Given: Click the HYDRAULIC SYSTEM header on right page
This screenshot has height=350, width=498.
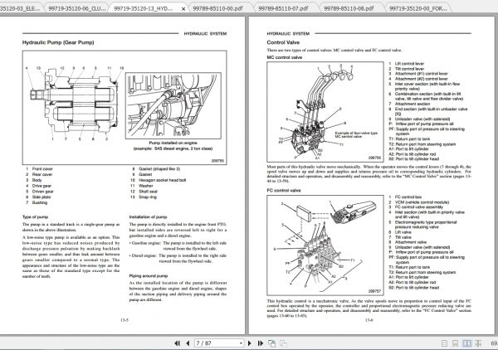Looking at the screenshot, I should point(288,34).
